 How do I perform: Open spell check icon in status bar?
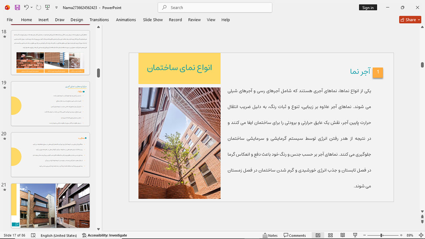click(33, 235)
